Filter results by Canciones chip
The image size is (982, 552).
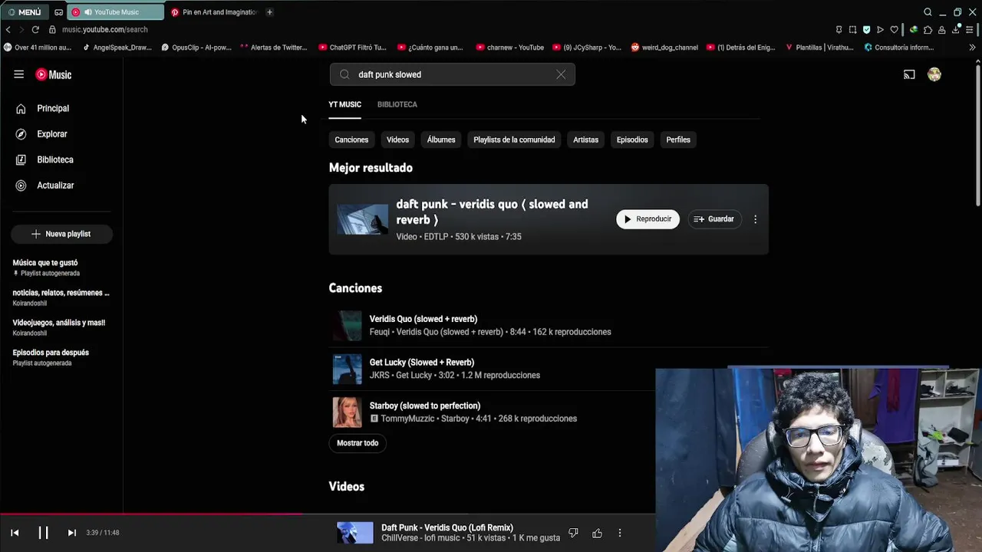coord(351,140)
